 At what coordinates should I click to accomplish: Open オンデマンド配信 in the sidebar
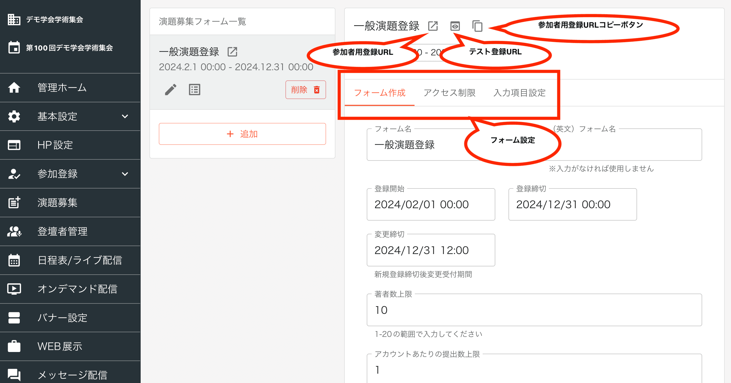tap(70, 289)
